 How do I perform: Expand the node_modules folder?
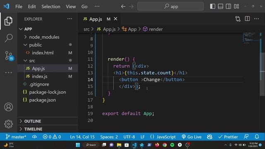click(x=48, y=37)
